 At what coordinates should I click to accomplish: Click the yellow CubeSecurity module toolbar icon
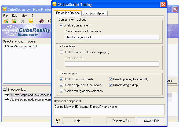point(31,21)
